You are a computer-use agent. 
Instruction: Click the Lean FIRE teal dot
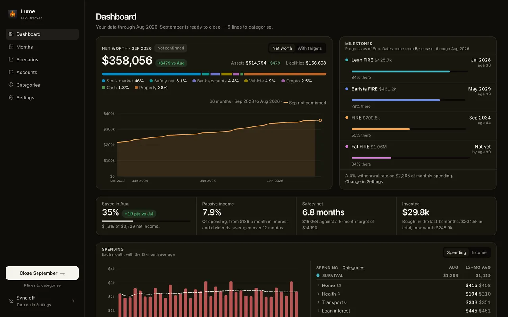pyautogui.click(x=347, y=60)
